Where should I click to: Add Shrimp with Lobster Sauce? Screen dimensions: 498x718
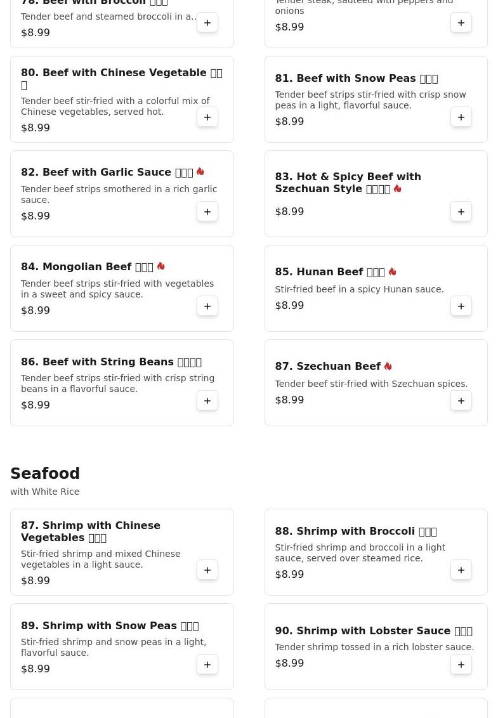coord(461,665)
